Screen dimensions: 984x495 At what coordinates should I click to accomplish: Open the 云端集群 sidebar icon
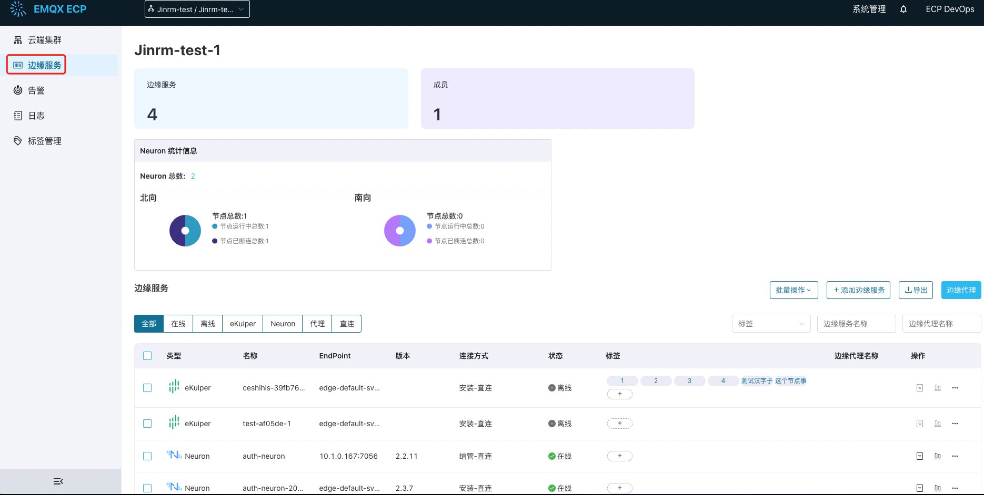17,39
